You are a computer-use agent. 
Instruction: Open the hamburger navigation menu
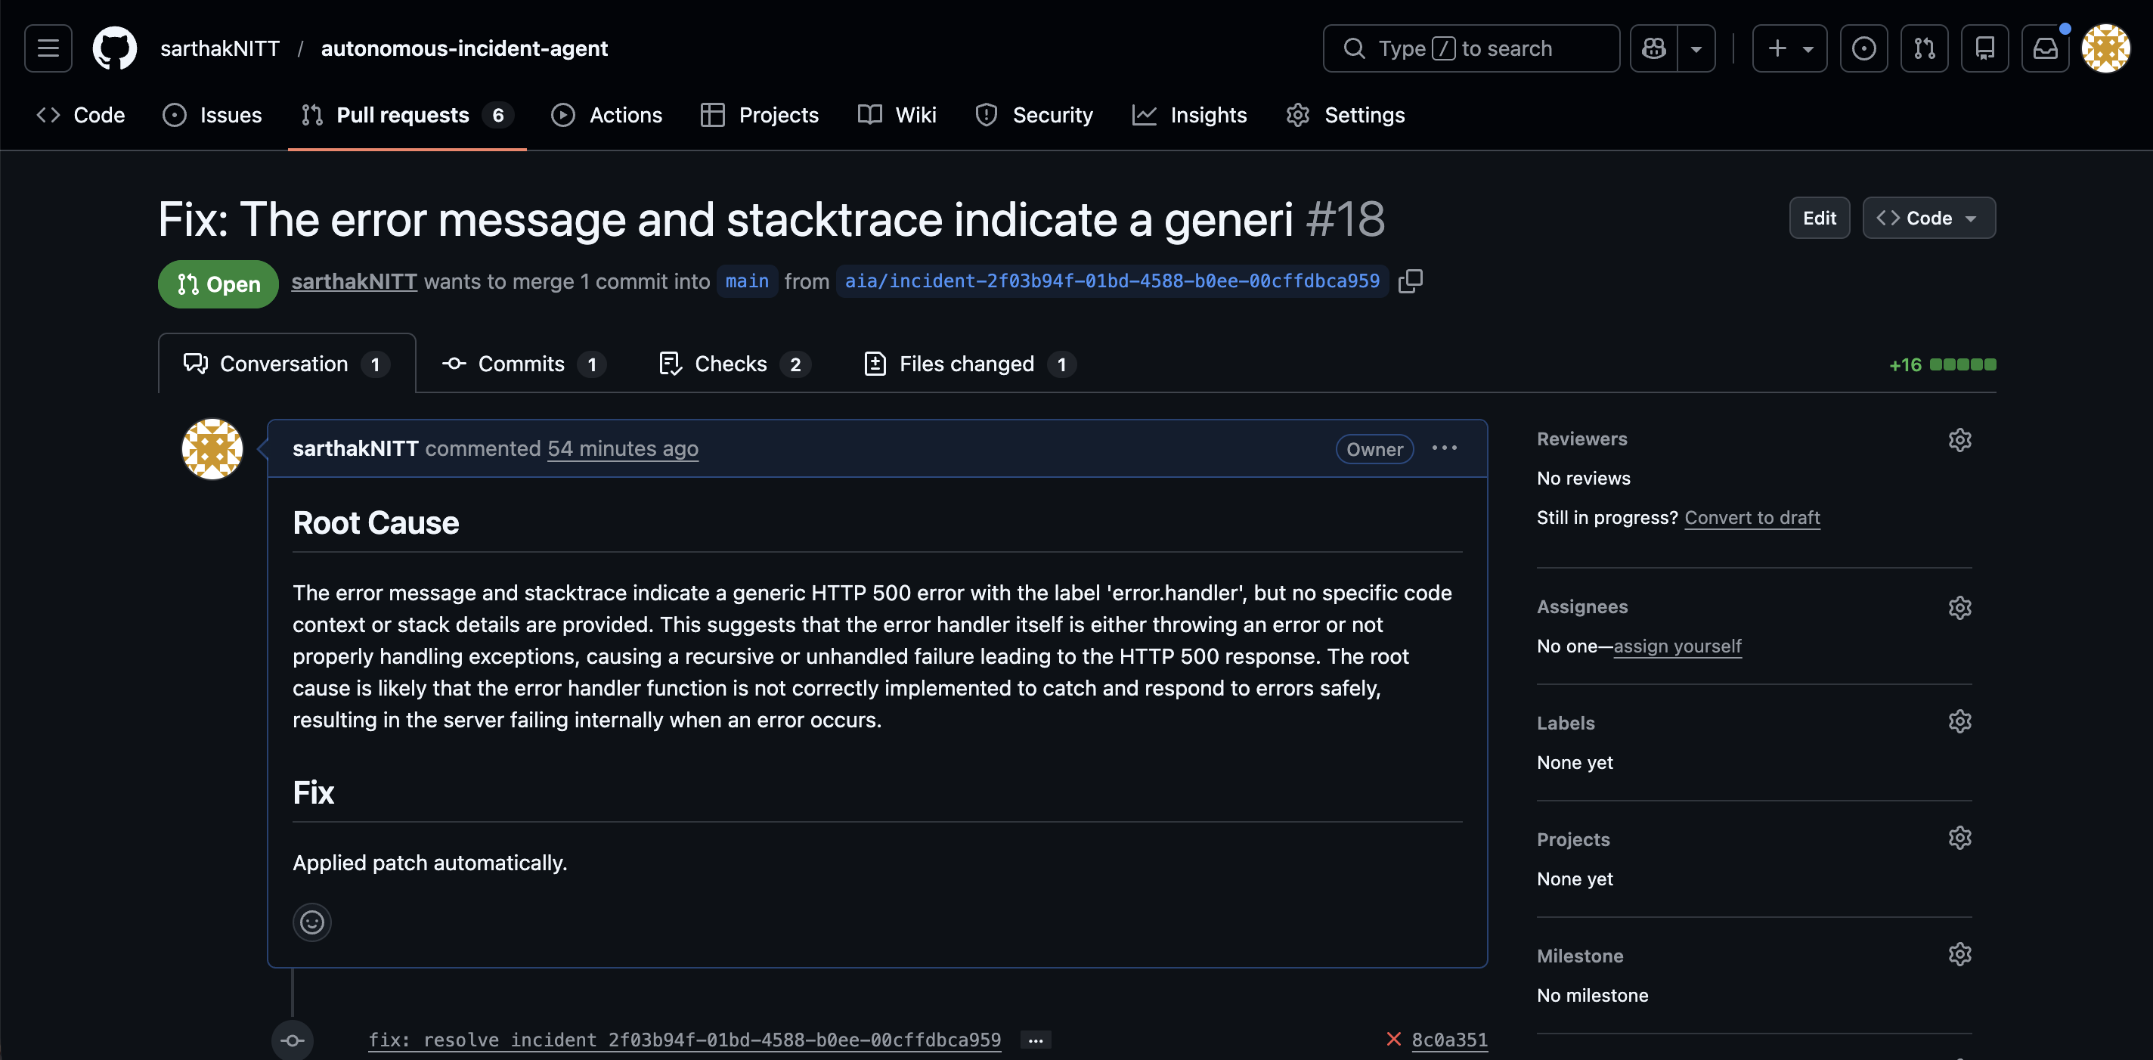pyautogui.click(x=48, y=48)
